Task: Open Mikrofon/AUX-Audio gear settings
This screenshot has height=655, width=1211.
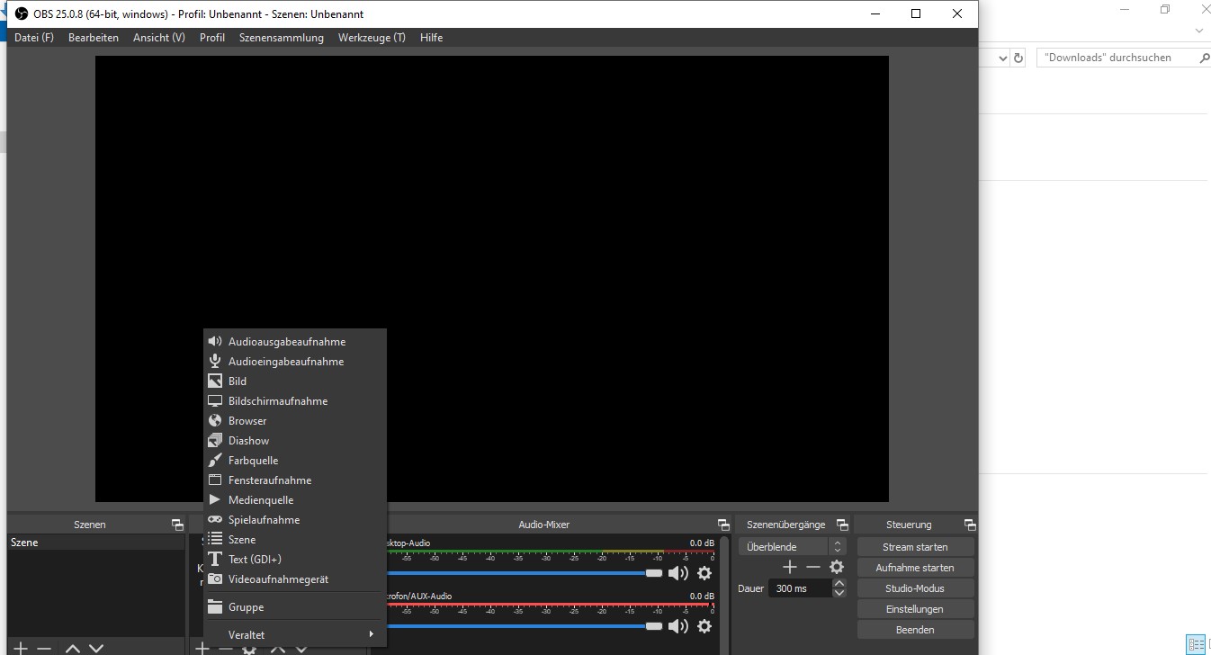Action: [x=704, y=626]
